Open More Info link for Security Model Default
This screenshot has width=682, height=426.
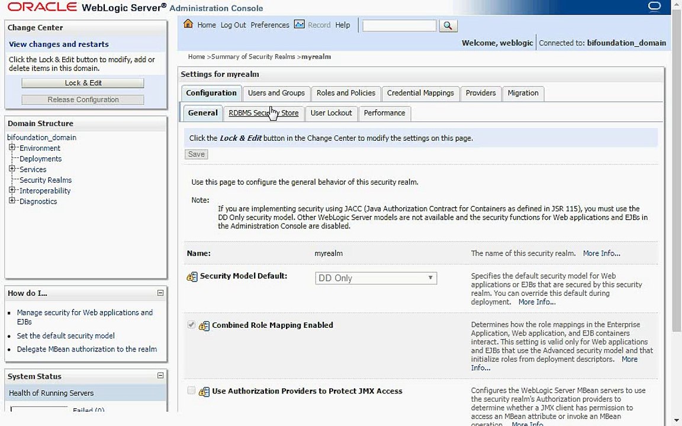tap(537, 302)
